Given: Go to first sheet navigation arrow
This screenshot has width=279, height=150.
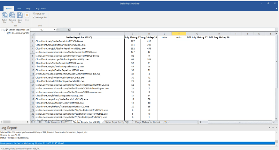Looking at the screenshot, I should [x=32, y=122].
